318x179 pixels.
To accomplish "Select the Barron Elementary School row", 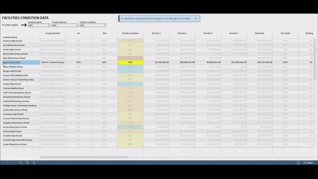I will point(15,54).
